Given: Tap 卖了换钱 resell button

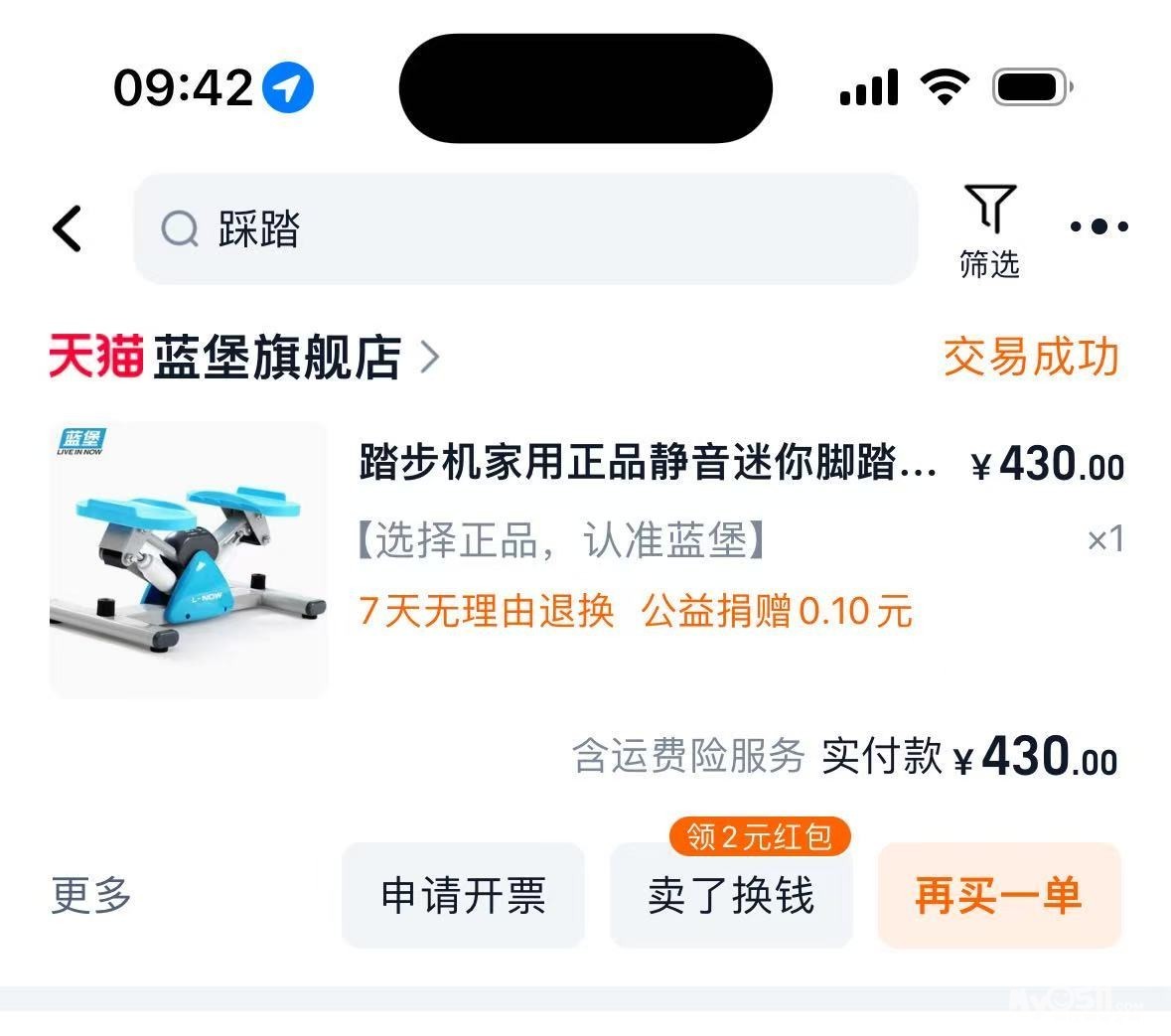Looking at the screenshot, I should click(731, 895).
